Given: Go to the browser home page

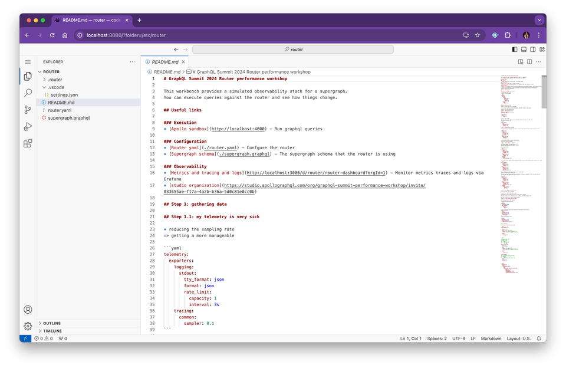Looking at the screenshot, I should click(65, 35).
